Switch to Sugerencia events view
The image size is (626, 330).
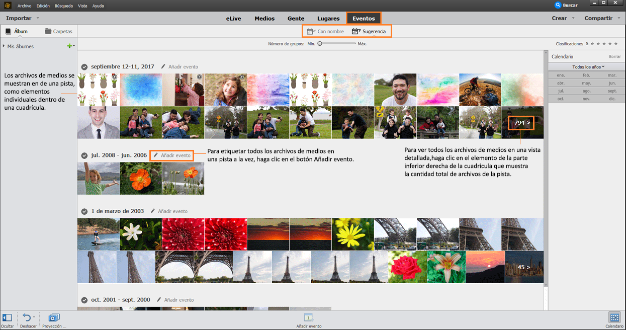pyautogui.click(x=369, y=31)
